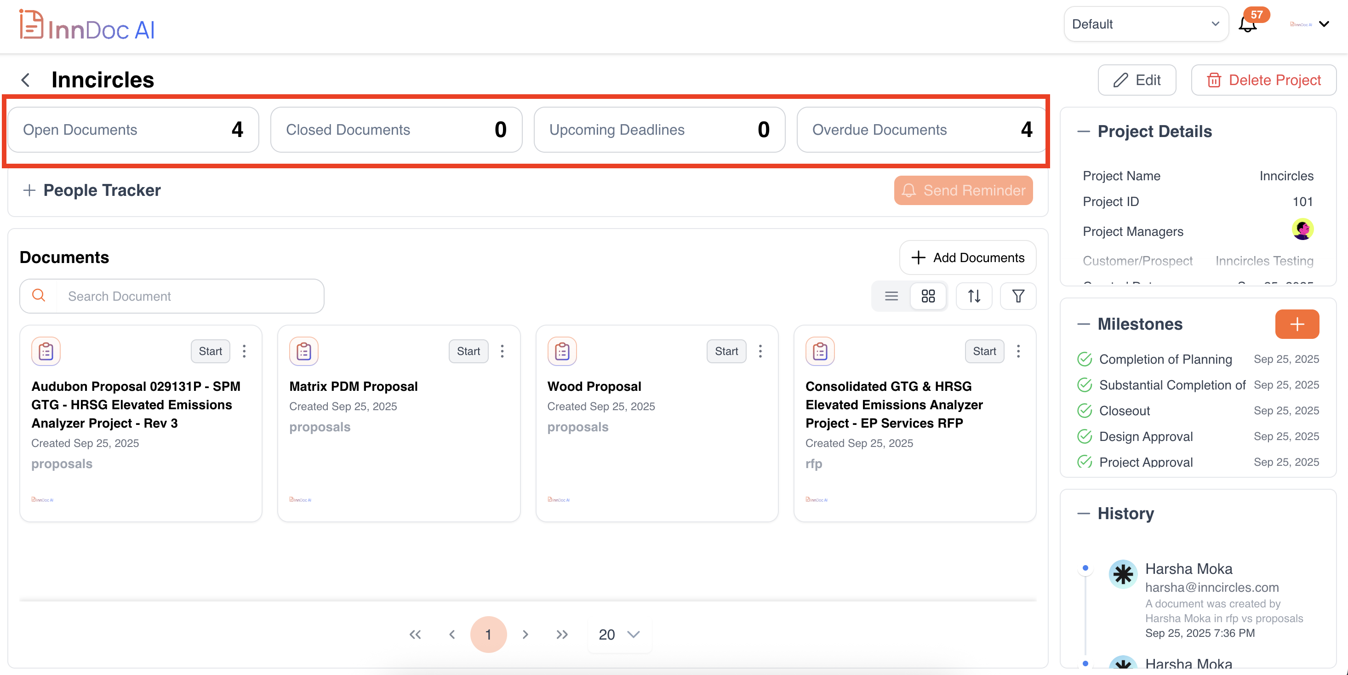The height and width of the screenshot is (675, 1348).
Task: Select the Overdue Documents stat card
Action: coord(920,130)
